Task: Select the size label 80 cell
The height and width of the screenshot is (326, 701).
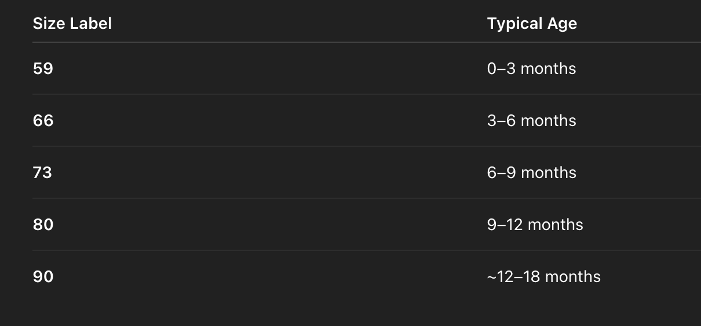Action: [x=43, y=225]
